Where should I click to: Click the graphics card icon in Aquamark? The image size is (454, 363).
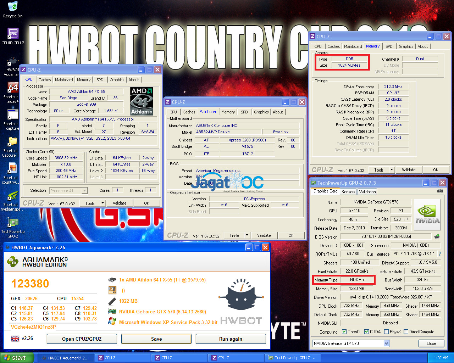[112, 312]
